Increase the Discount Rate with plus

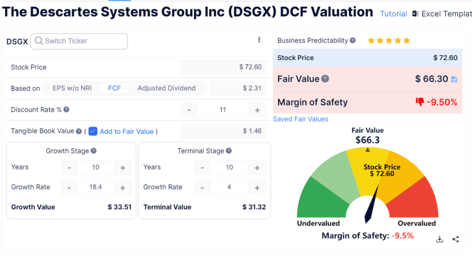[x=257, y=110]
